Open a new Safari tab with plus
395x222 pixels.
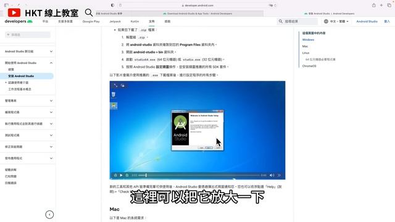pos(381,5)
